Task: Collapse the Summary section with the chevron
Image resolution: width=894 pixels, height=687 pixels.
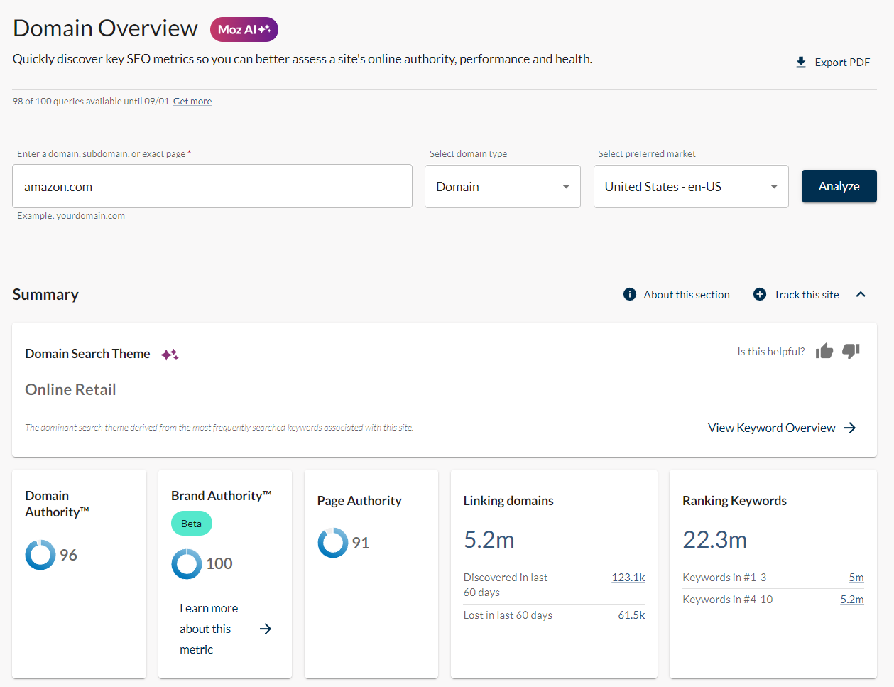Action: (x=861, y=294)
